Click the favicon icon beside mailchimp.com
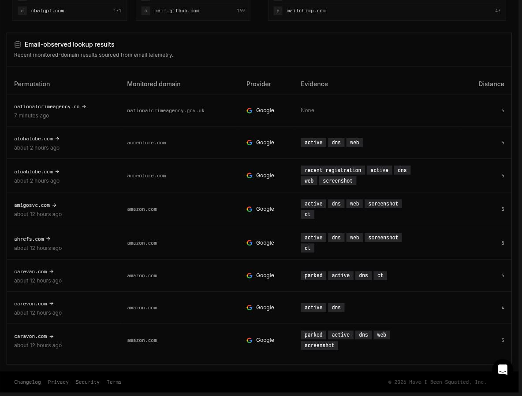This screenshot has height=396, width=522. click(278, 11)
